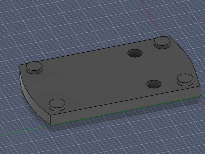Click the rear hole in the plate
This screenshot has width=205, height=154.
click(135, 53)
